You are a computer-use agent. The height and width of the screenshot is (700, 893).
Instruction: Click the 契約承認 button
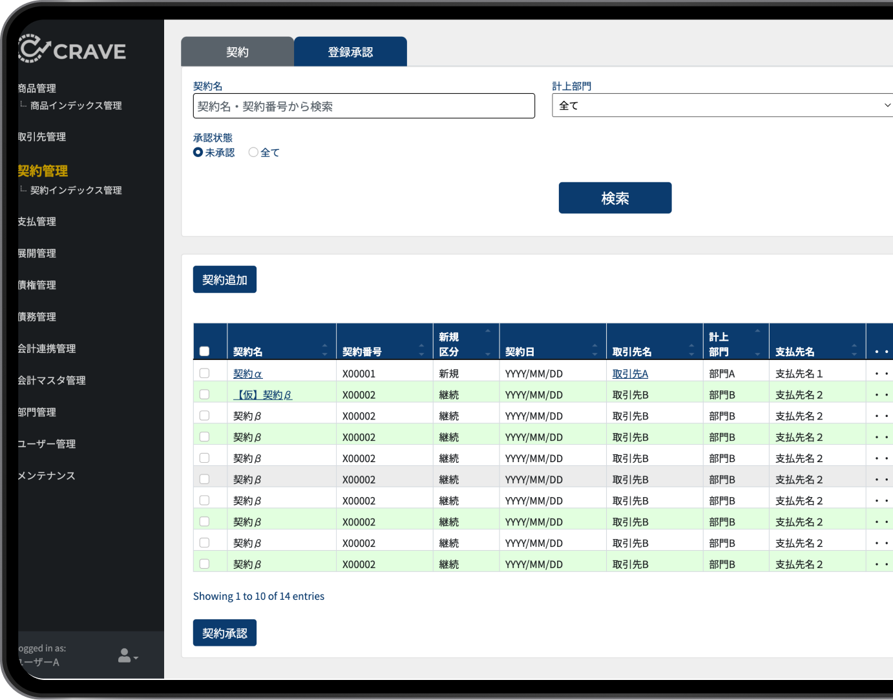click(x=225, y=633)
